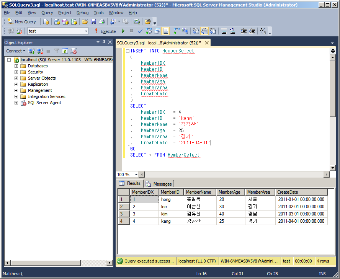The height and width of the screenshot is (279, 340).
Task: Increase indent of selected lines
Action: (x=252, y=31)
